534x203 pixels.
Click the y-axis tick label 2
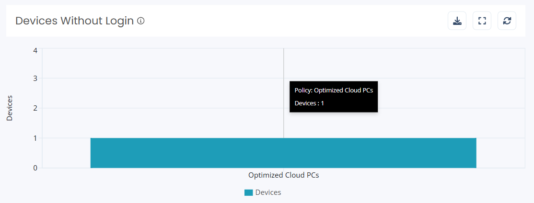coord(35,108)
